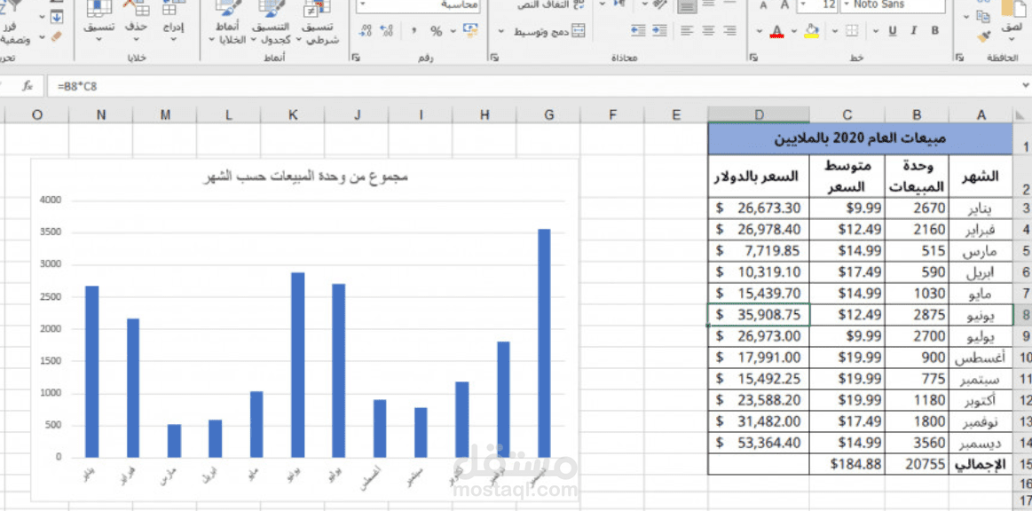Select the cell containing 2875
The width and height of the screenshot is (1032, 511).
pos(918,314)
